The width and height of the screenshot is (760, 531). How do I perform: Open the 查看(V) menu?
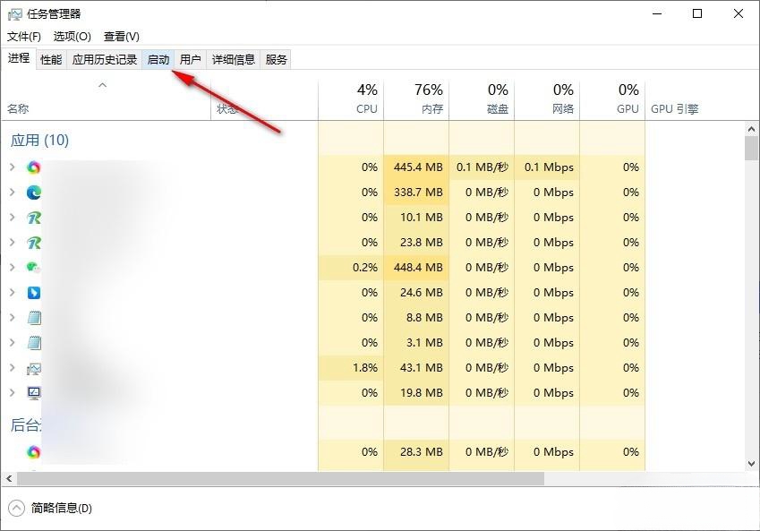pos(121,37)
